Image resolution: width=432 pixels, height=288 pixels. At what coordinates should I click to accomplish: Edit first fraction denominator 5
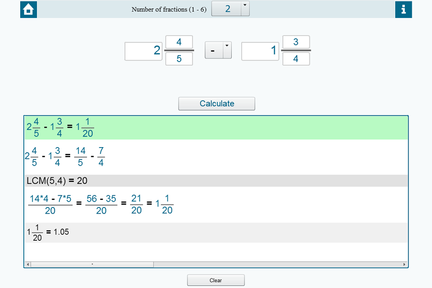(x=179, y=59)
